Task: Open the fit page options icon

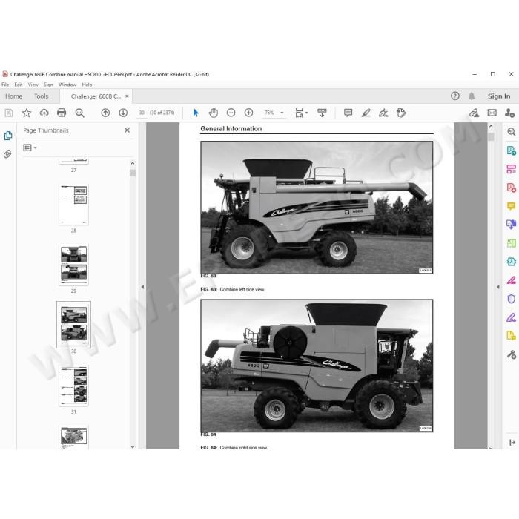Action: [301, 113]
